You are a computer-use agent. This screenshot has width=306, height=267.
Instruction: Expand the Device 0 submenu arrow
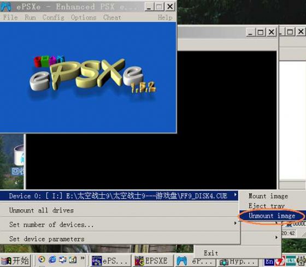pyautogui.click(x=235, y=194)
